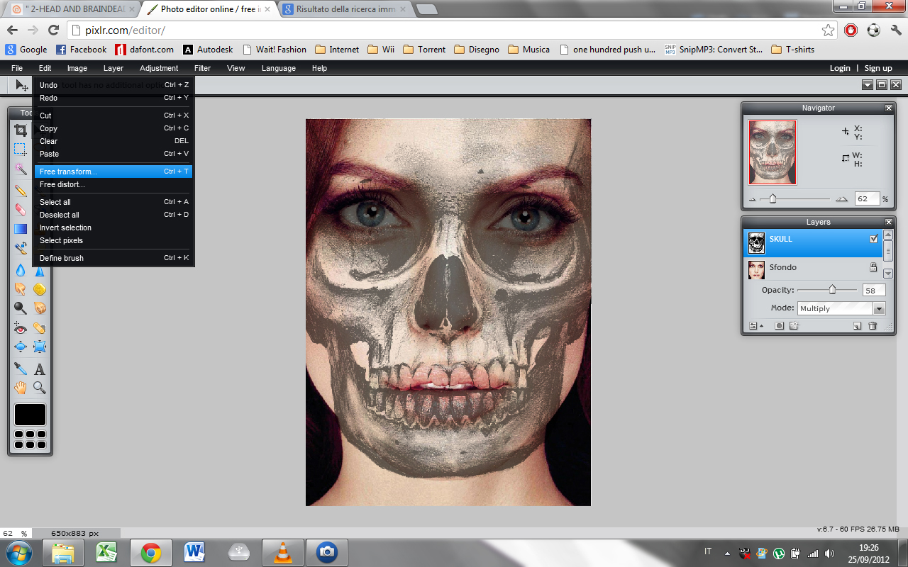This screenshot has height=567, width=908.
Task: Open the Image menu
Action: click(77, 68)
